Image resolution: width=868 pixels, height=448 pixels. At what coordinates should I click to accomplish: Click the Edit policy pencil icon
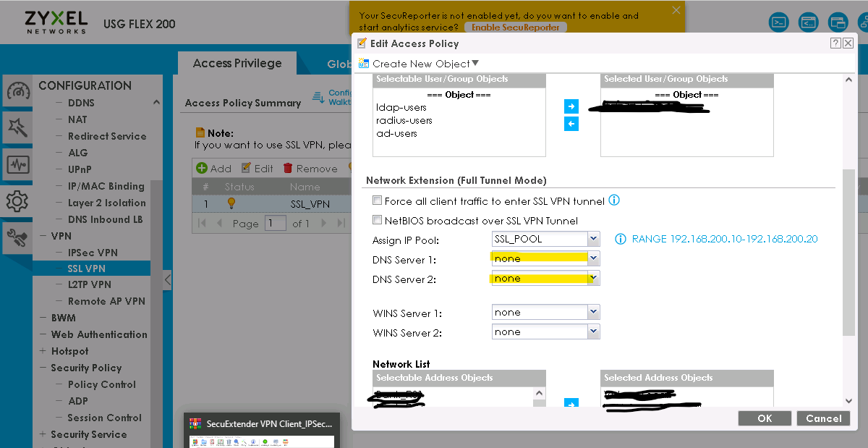246,168
